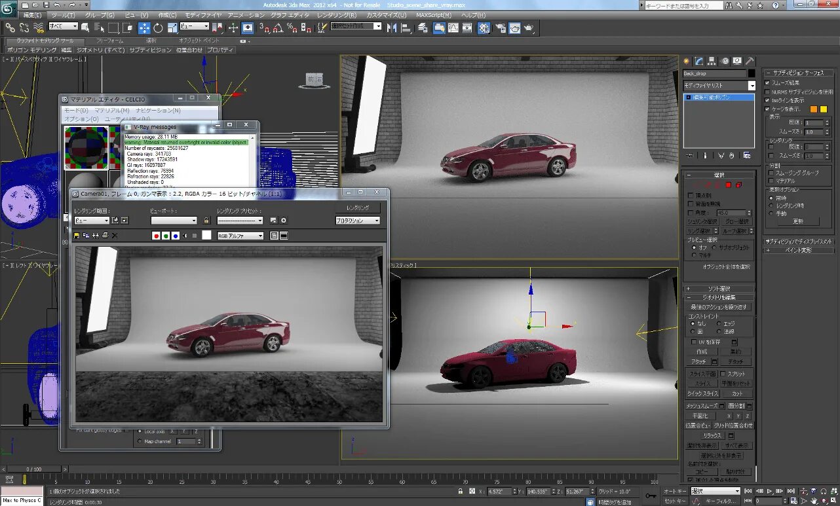This screenshot has height=506, width=840.
Task: Select Element sub-object level icon
Action: click(x=738, y=185)
